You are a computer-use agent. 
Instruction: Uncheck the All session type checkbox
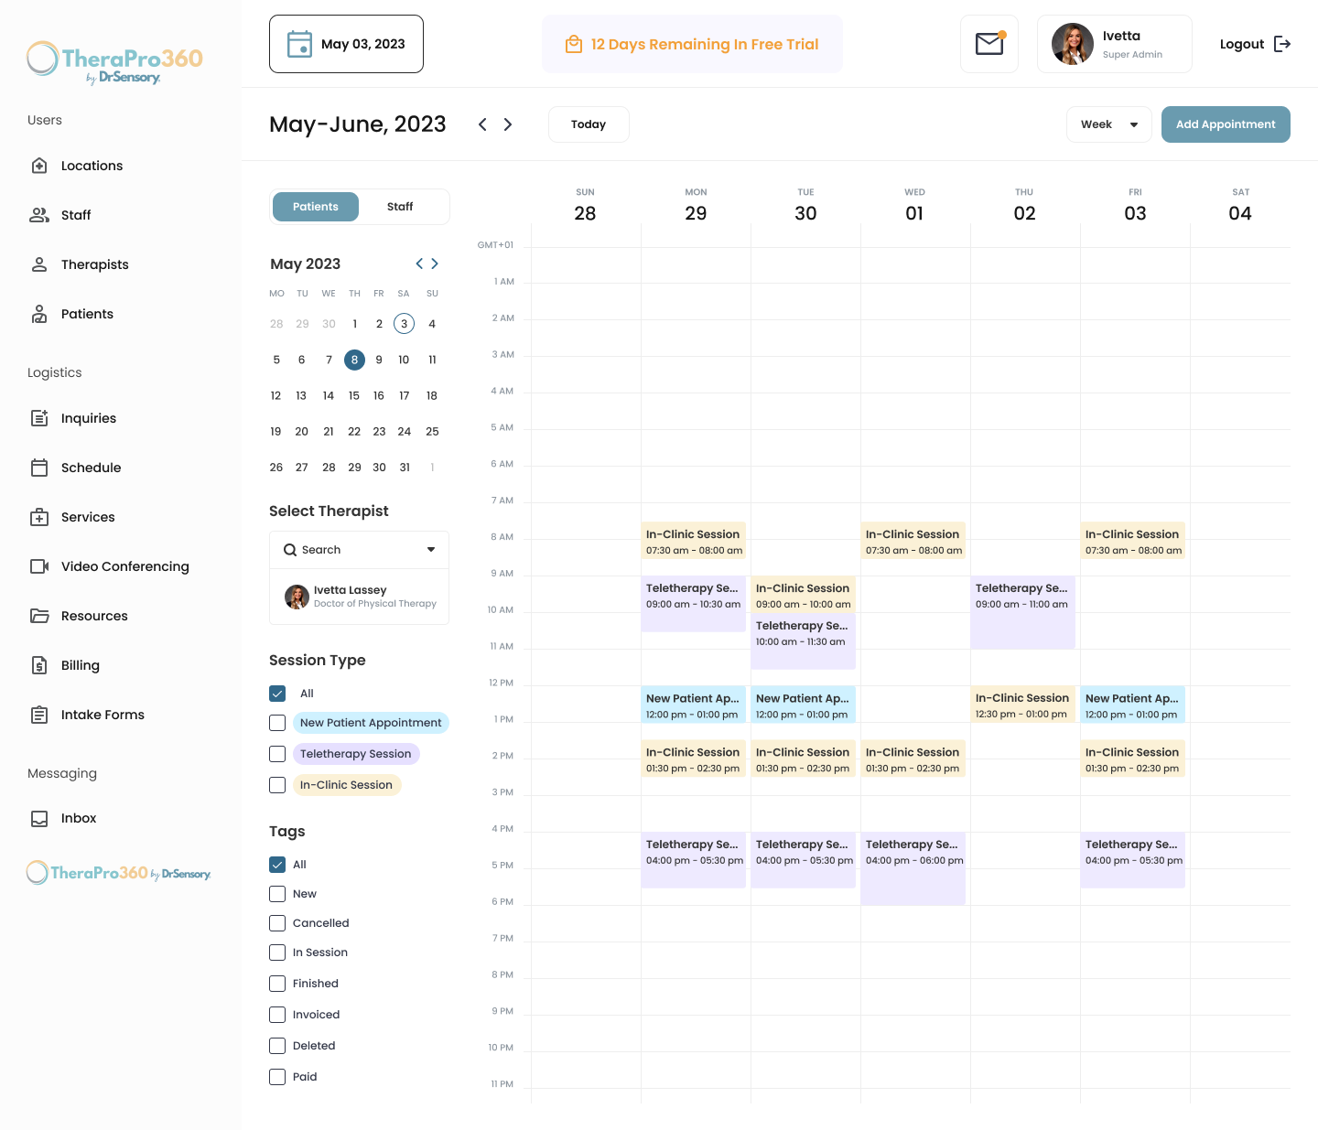coord(277,694)
